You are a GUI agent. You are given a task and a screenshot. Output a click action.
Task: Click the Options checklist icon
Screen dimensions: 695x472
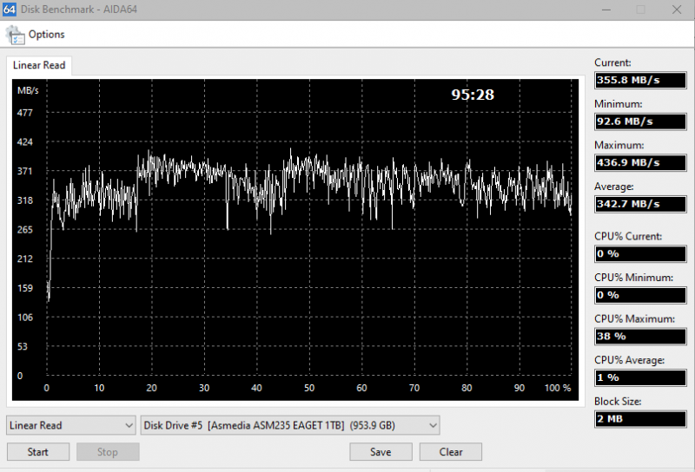pyautogui.click(x=15, y=35)
